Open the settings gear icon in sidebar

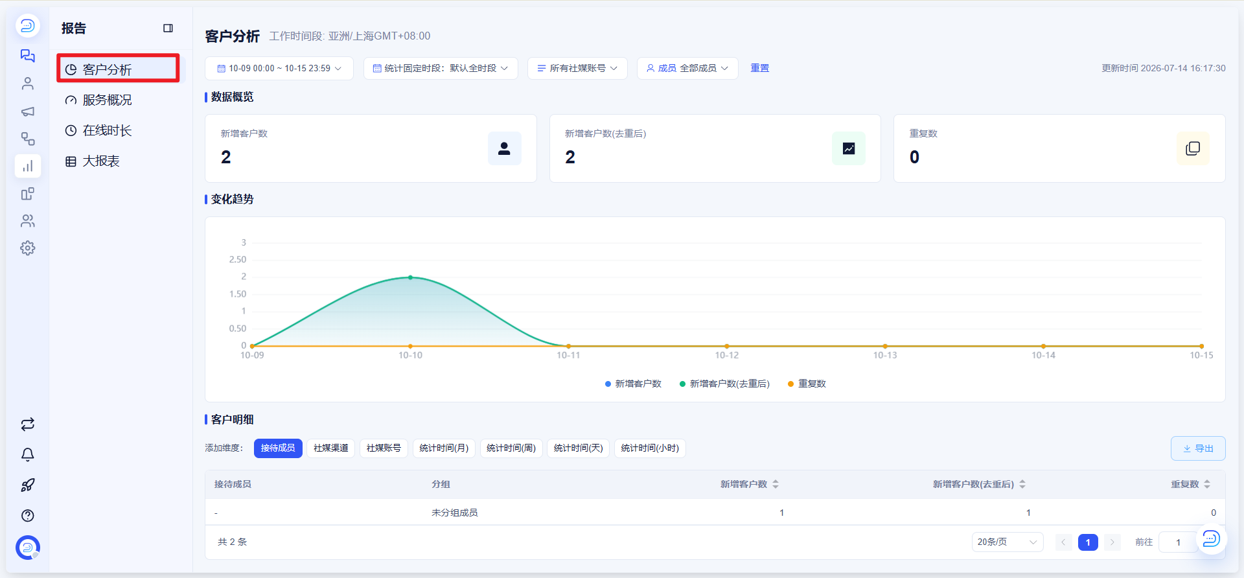coord(27,248)
